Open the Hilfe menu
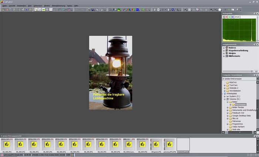259x157 pixels. click(76, 6)
